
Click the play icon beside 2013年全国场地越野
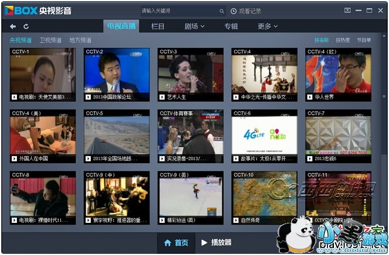[88, 158]
